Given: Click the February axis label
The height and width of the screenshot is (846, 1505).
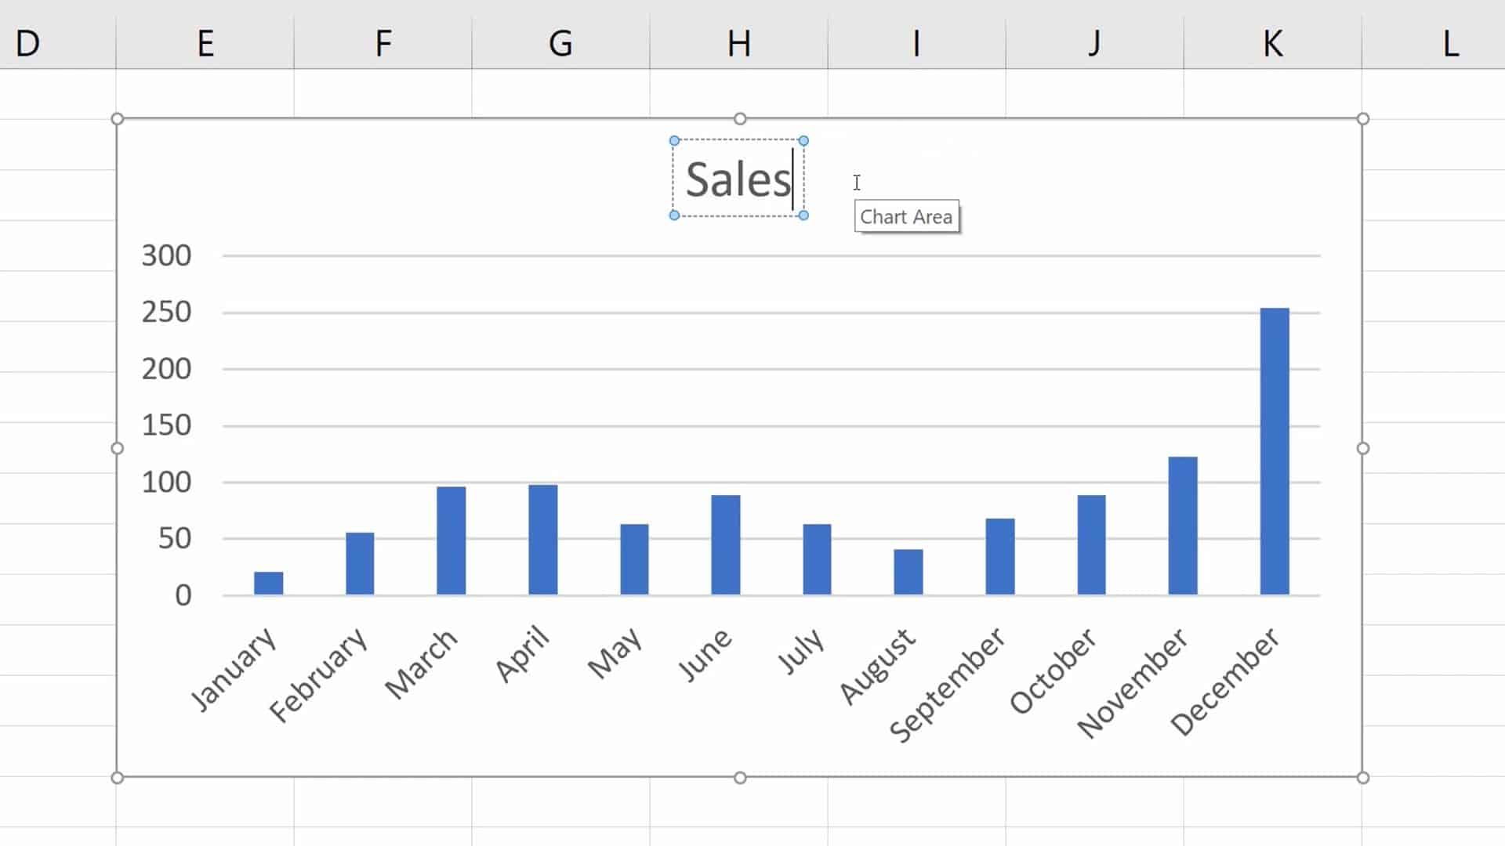Looking at the screenshot, I should point(317,674).
